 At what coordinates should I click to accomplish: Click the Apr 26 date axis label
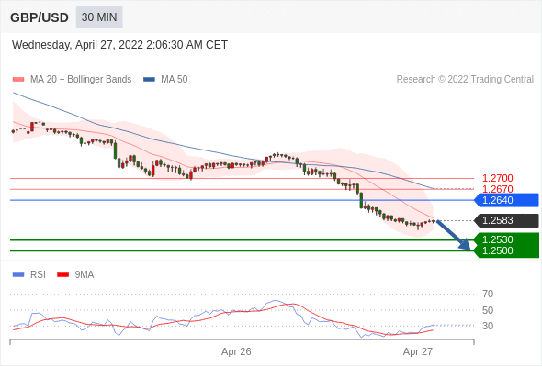coord(236,351)
